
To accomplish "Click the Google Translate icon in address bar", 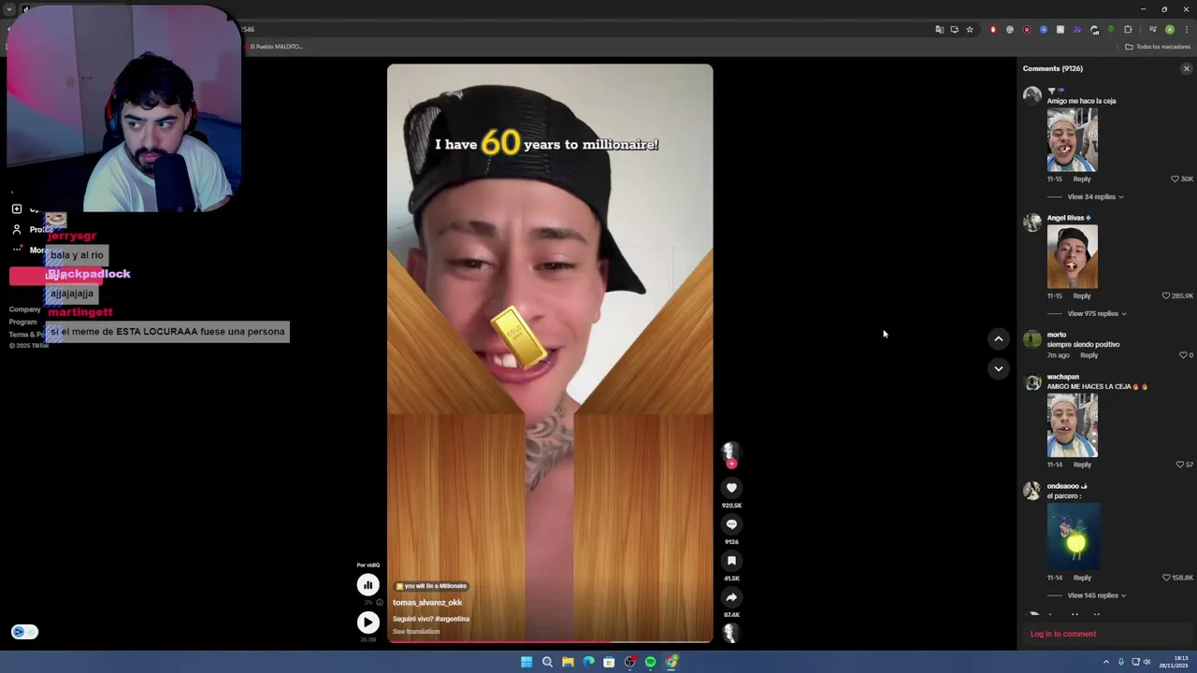I will [x=939, y=29].
